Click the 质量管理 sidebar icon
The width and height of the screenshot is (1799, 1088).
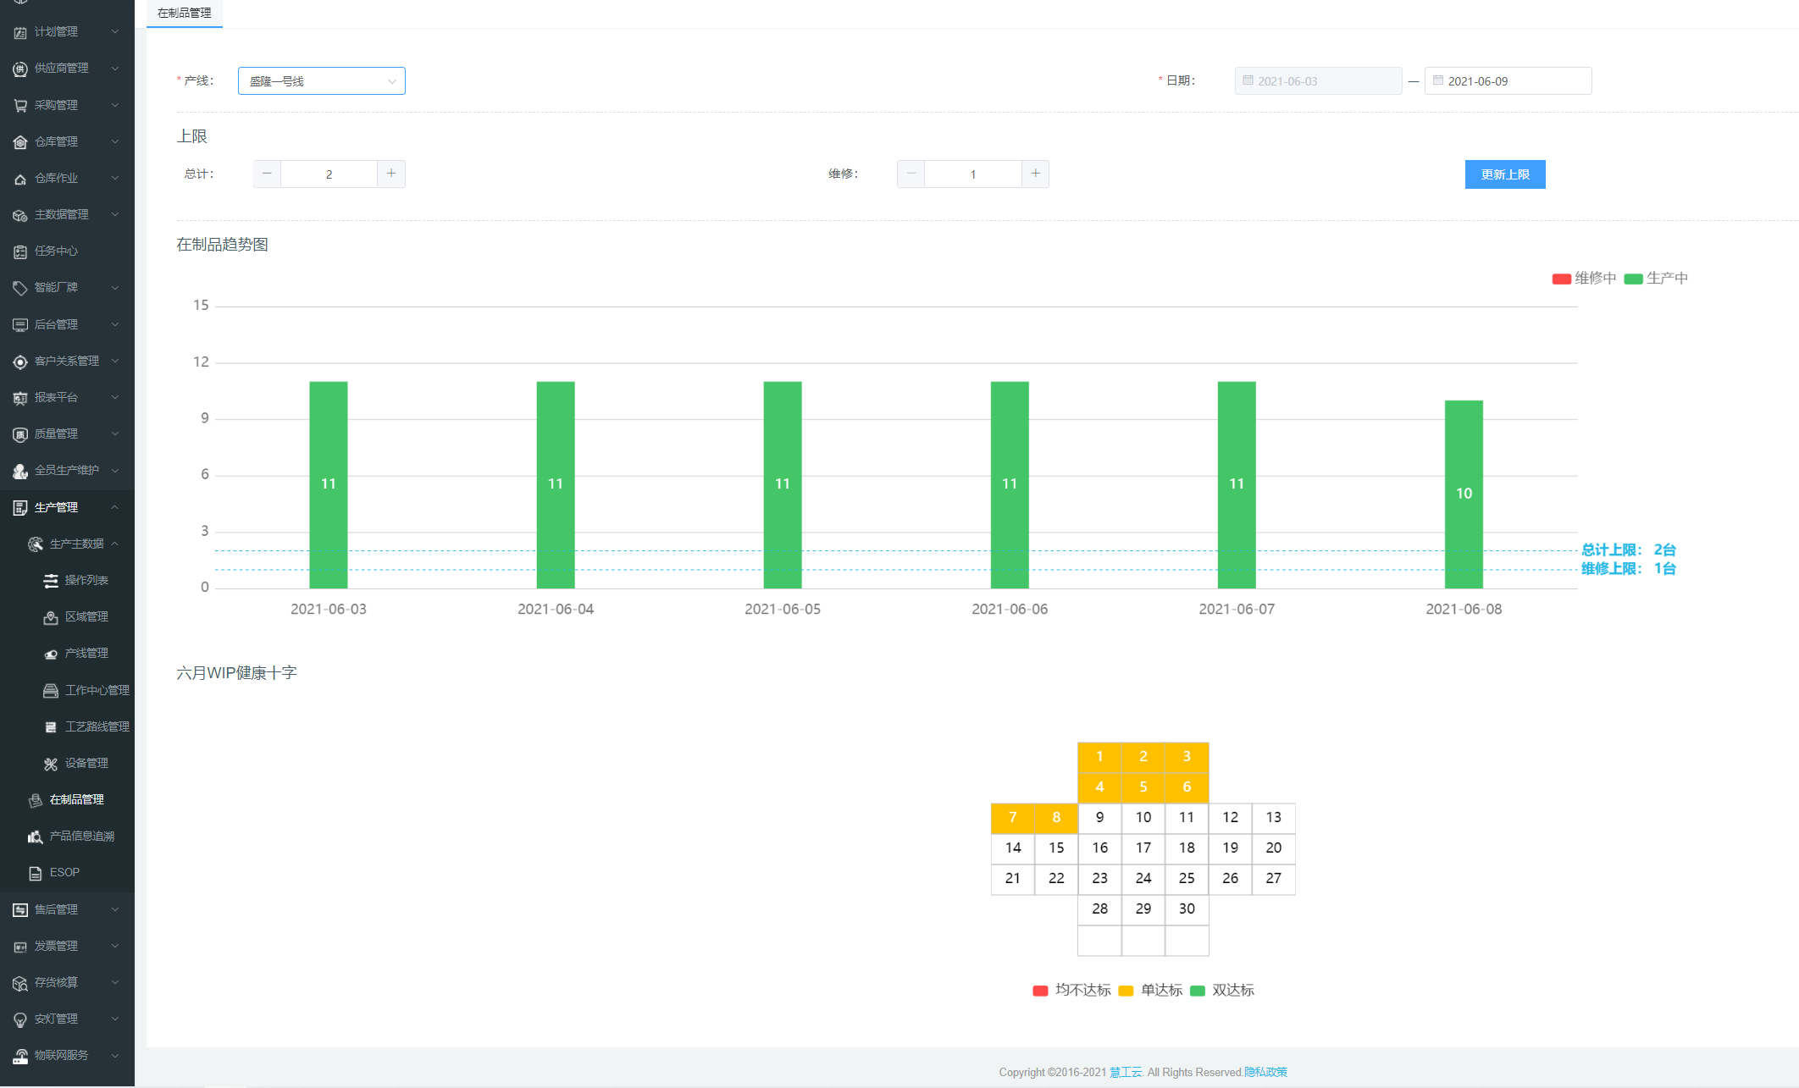(x=20, y=434)
